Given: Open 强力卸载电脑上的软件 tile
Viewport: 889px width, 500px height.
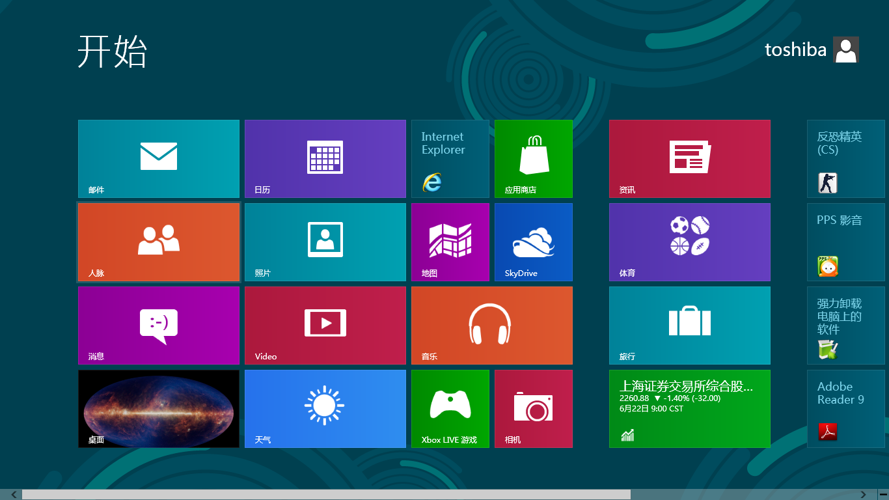Looking at the screenshot, I should click(846, 326).
